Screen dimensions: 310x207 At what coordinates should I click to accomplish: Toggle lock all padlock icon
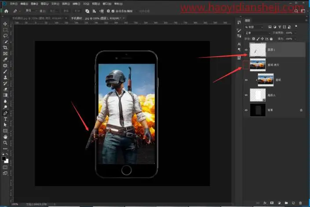tap(271, 39)
